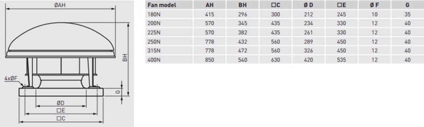Select the 180N fan model row
This screenshot has width=424, height=127.
point(285,15)
